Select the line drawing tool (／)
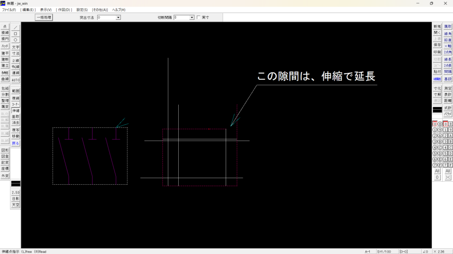Viewport: 453px width, 254px height. coord(15,27)
